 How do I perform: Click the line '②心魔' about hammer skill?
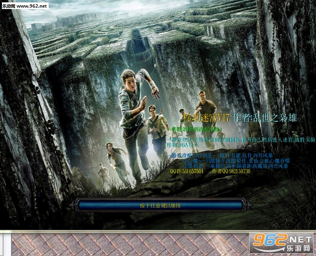click(x=237, y=161)
